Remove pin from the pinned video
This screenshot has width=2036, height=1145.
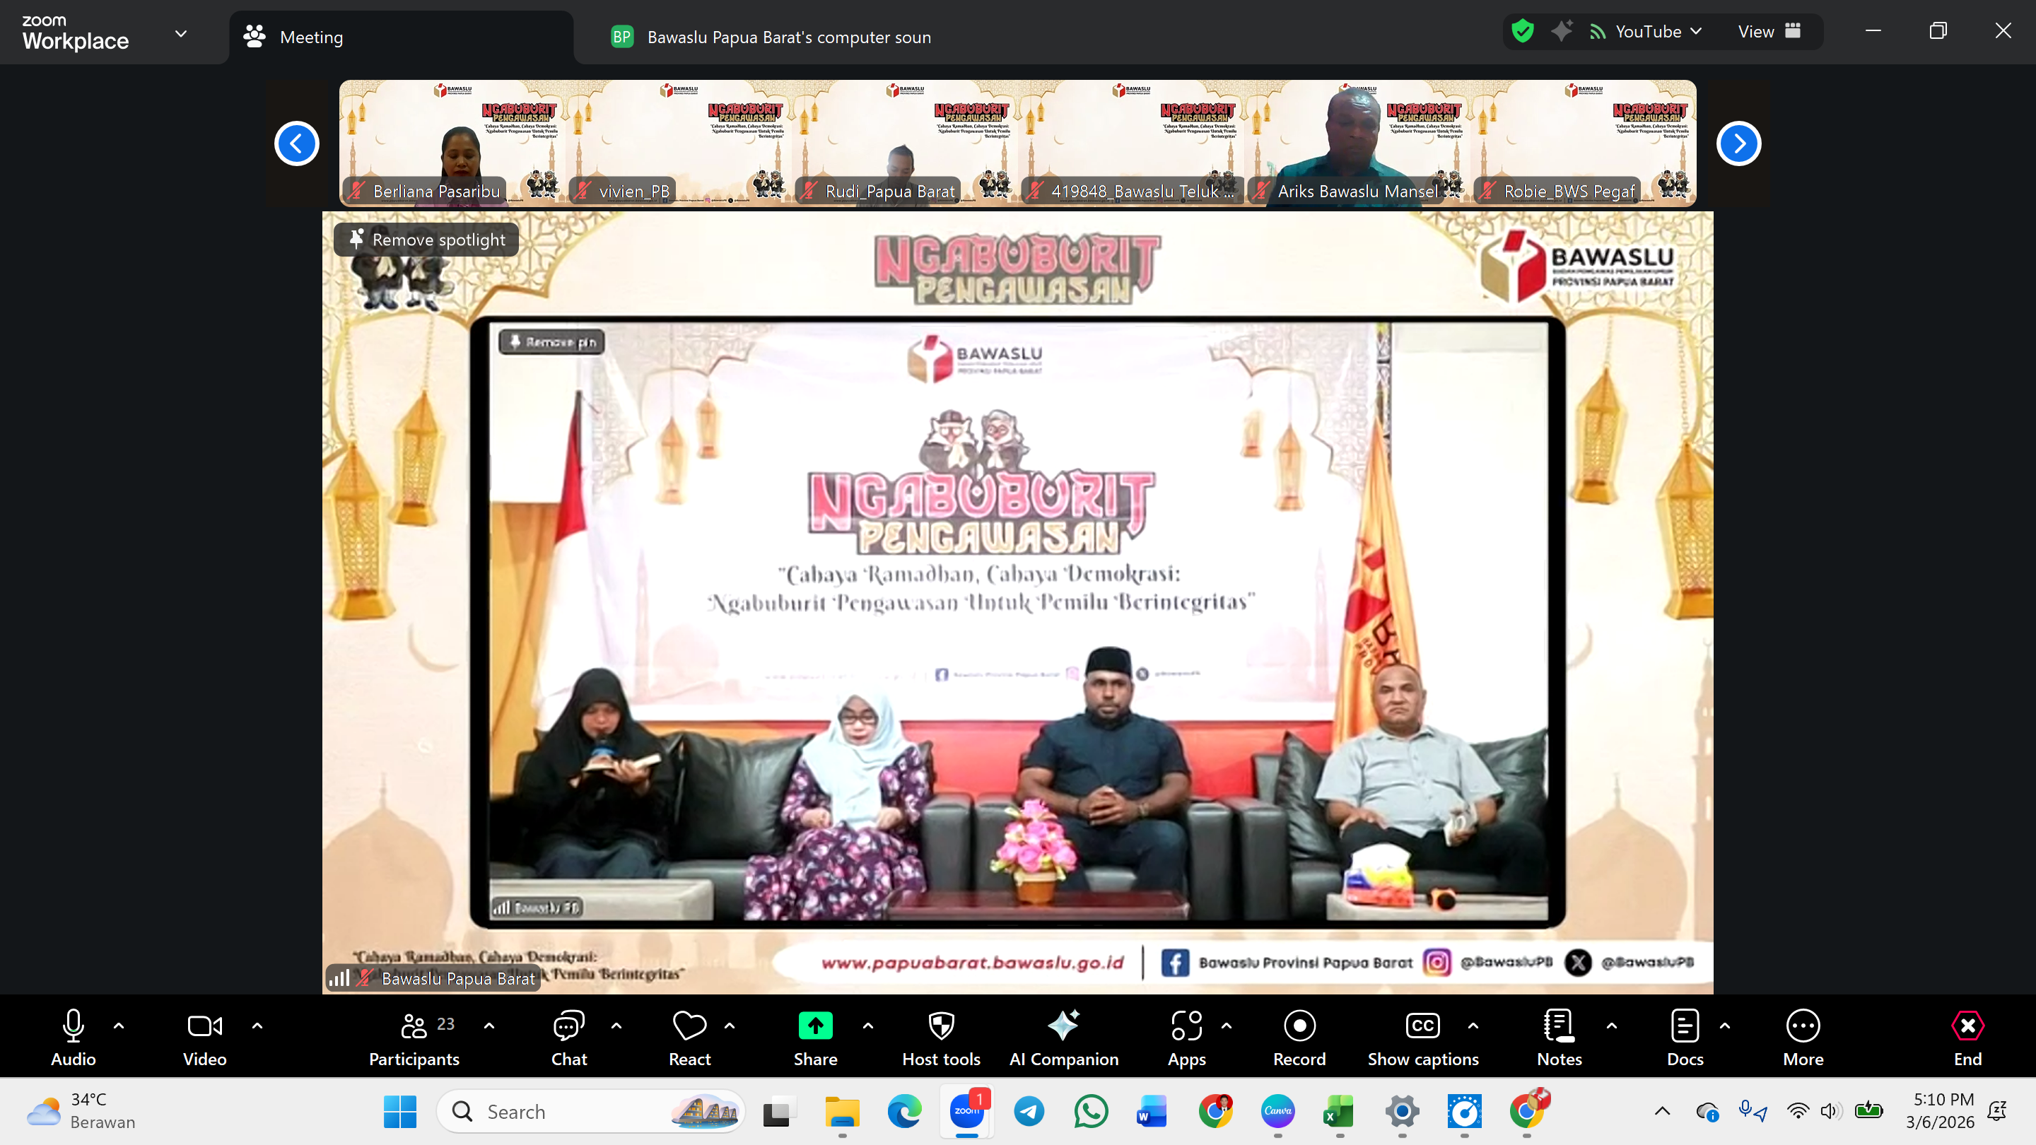pyautogui.click(x=552, y=341)
